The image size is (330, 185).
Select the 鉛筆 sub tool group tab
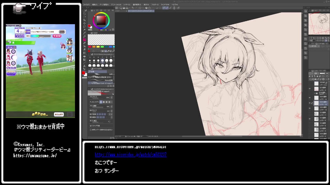97,71
